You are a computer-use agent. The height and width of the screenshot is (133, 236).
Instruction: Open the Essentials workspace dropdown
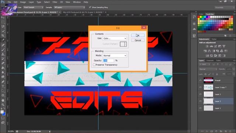[x=225, y=7]
